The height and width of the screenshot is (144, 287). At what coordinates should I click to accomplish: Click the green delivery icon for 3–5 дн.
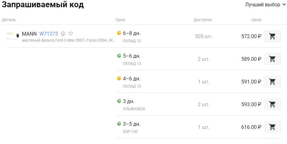click(x=119, y=124)
